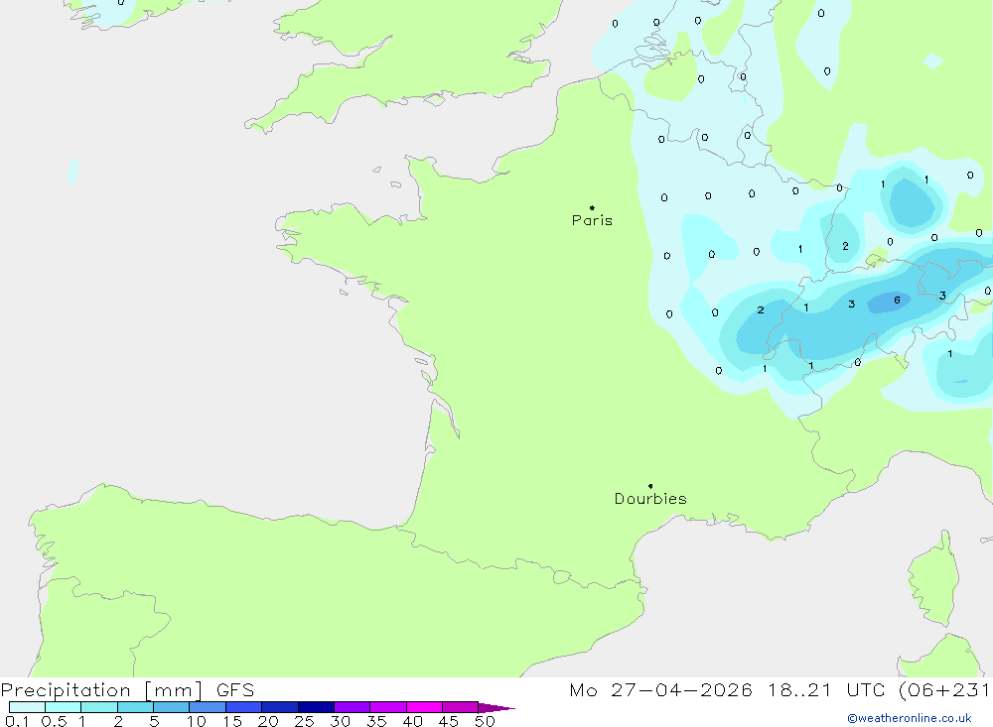
Task: Click the '18..21' time range text
Action: coord(799,689)
